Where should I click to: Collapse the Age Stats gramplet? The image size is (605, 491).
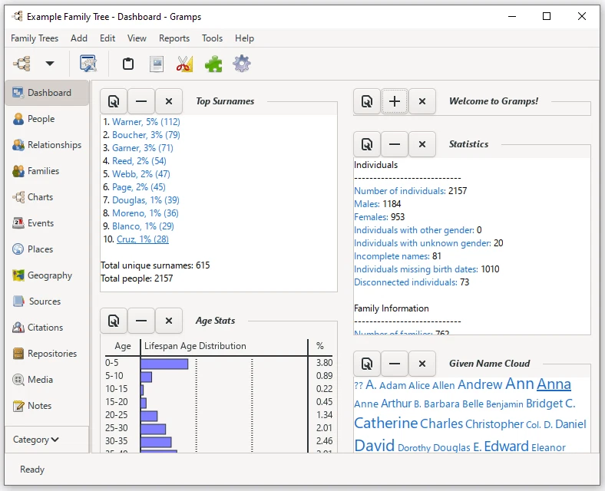141,321
